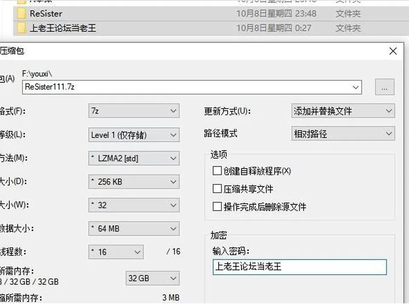Viewport: 409px width, 304px height.
Task: Open the thread count 16 dropdown
Action: click(x=116, y=252)
